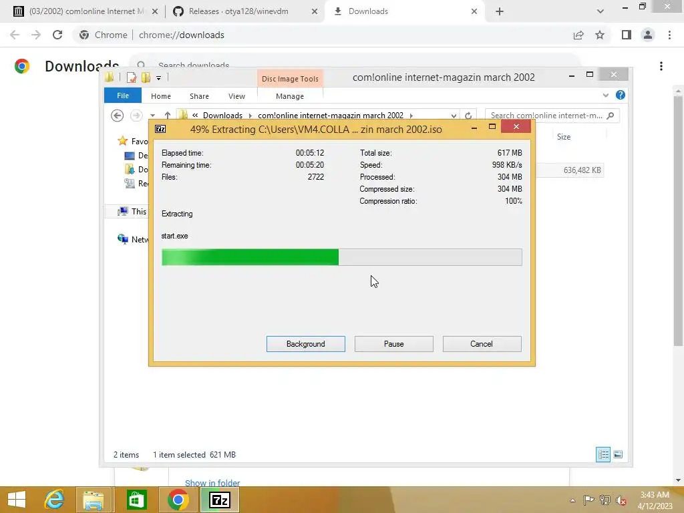The height and width of the screenshot is (513, 684).
Task: Open clock showing 3:43 AM
Action: tap(655, 500)
